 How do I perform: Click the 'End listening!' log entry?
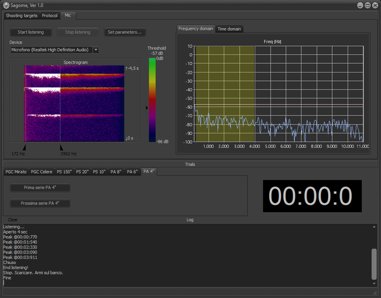click(x=16, y=268)
